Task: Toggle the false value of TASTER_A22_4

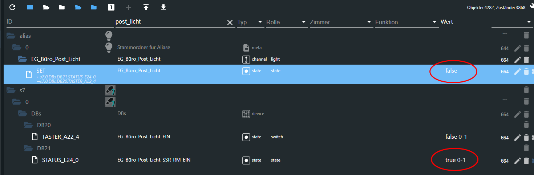Action: (450, 137)
